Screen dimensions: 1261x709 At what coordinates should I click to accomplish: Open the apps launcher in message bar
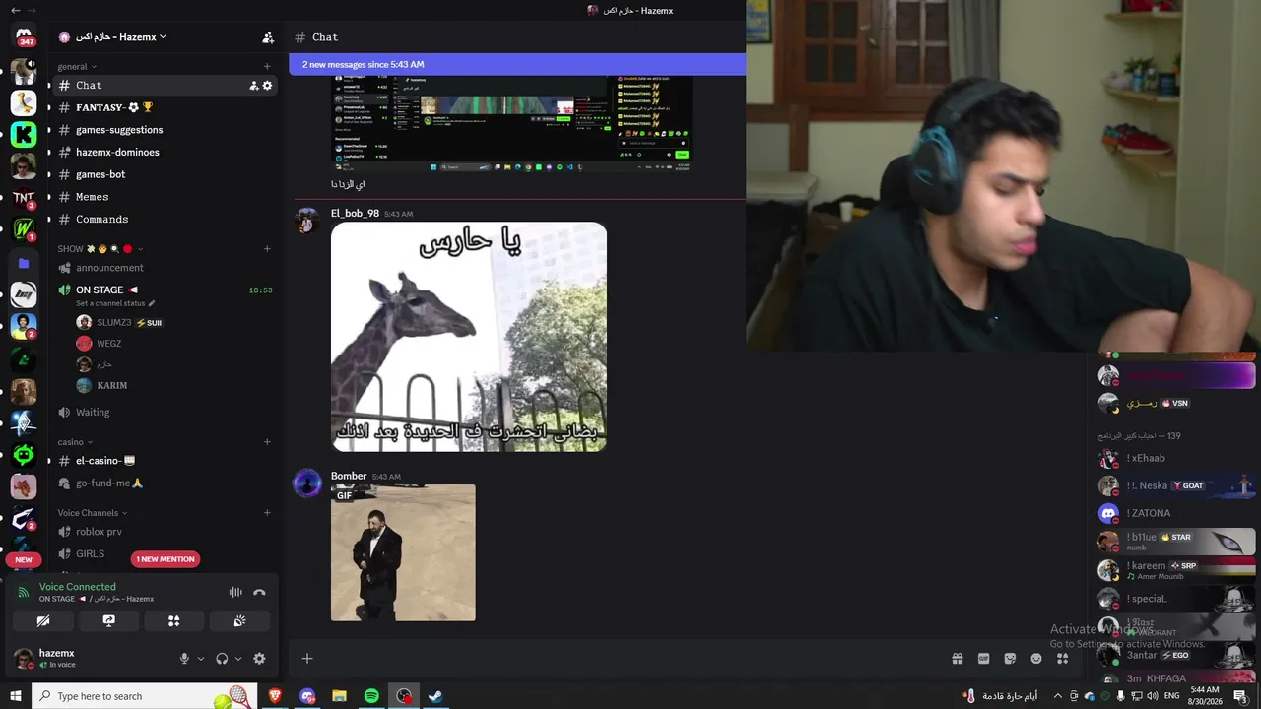(x=1063, y=659)
